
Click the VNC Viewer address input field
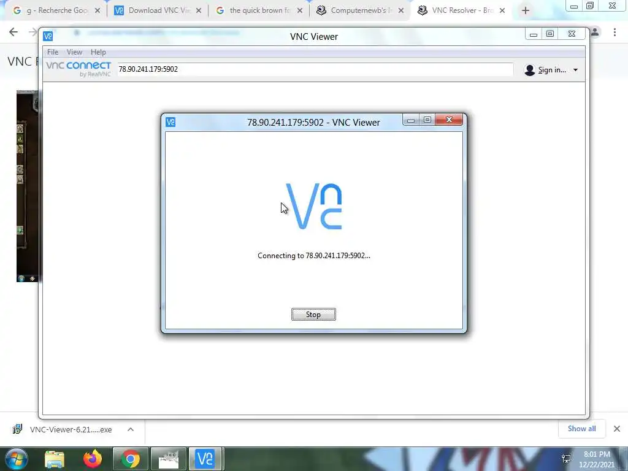click(x=315, y=69)
